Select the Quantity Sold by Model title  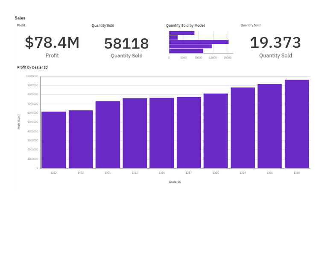click(185, 26)
